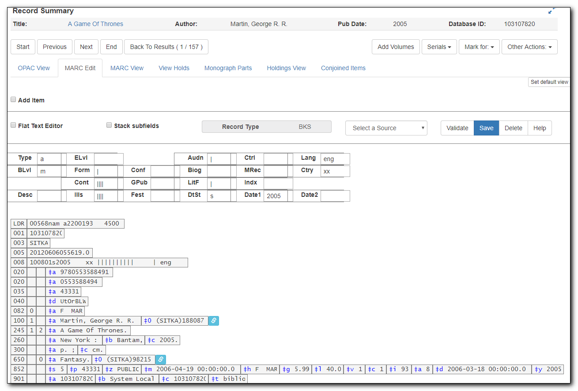This screenshot has height=391, width=578.
Task: Open the Select a Source dropdown
Action: click(386, 128)
